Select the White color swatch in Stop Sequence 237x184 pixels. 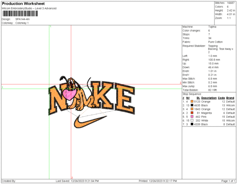(192, 120)
